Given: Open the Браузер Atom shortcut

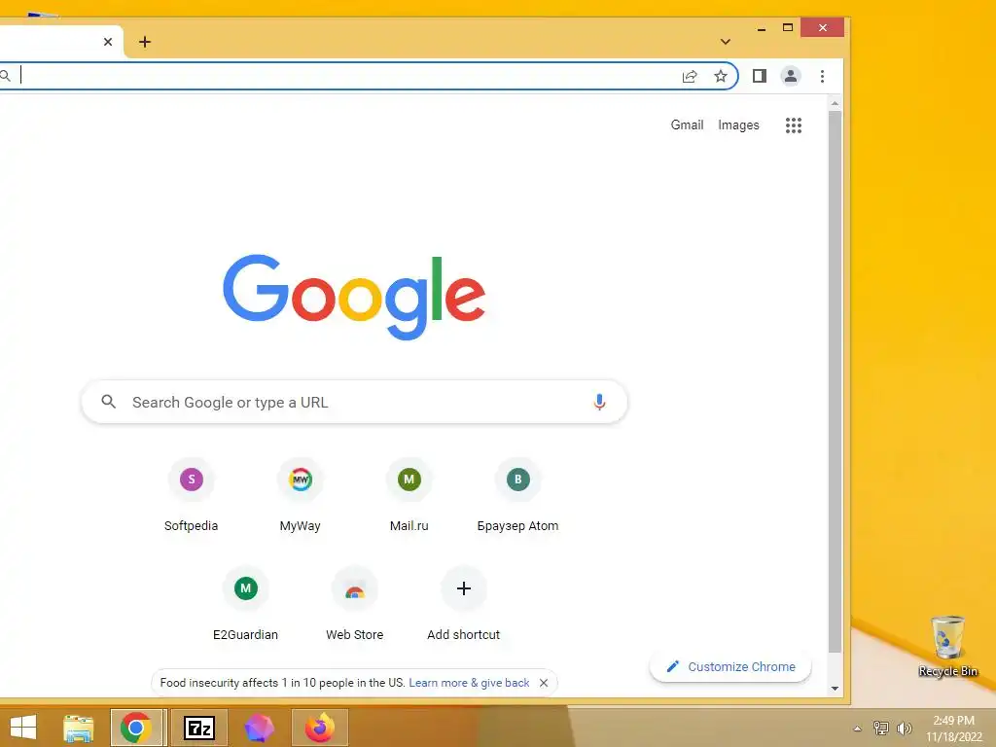Looking at the screenshot, I should coord(517,497).
